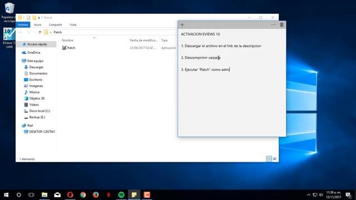
Task: Open the Papelera de reciclaje desktop icon
Action: (x=9, y=12)
